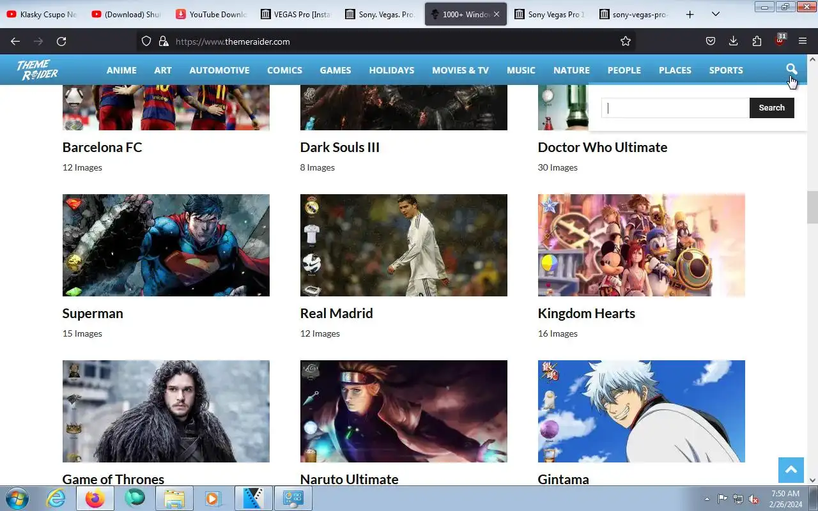Click the back-to-top arrow button
This screenshot has height=511, width=818.
[791, 470]
